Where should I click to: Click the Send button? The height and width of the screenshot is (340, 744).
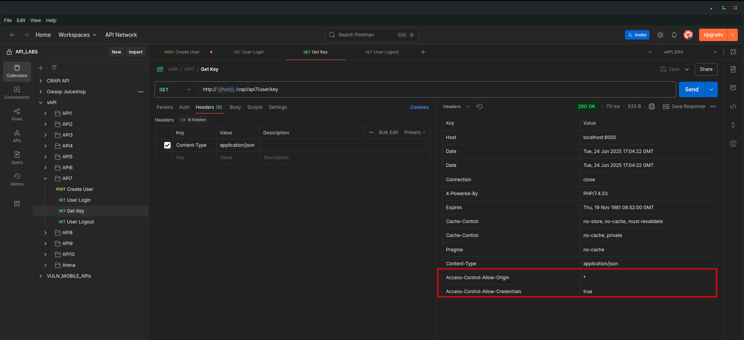click(692, 89)
